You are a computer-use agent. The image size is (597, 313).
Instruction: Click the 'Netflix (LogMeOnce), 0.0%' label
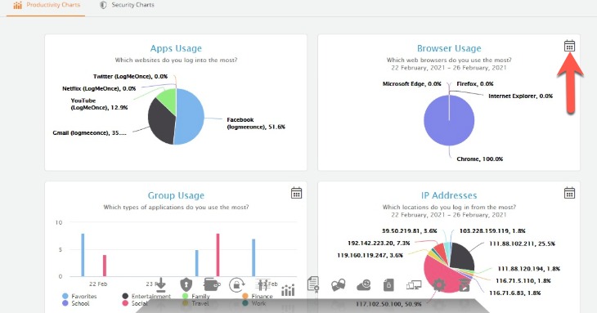(99, 88)
